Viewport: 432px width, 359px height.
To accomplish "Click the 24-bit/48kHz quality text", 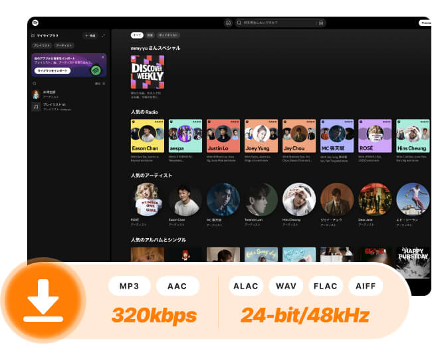I will pos(304,316).
